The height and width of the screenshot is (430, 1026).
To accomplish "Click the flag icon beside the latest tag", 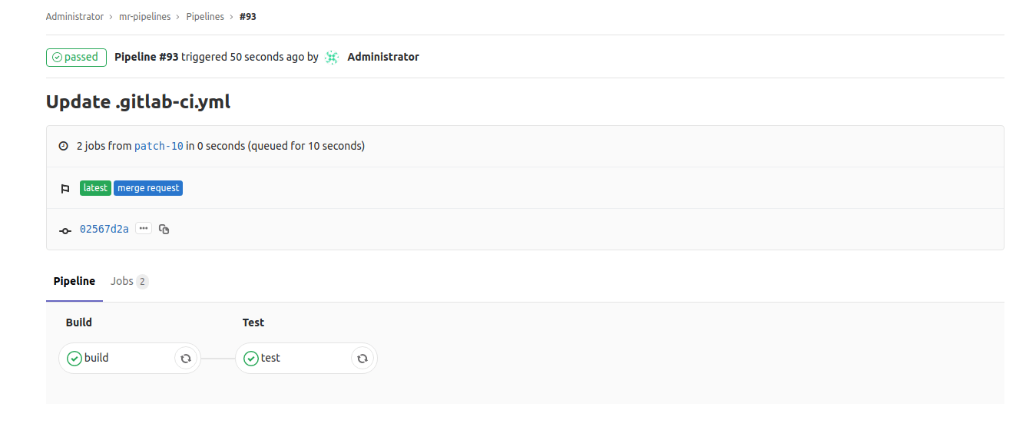I will (65, 188).
